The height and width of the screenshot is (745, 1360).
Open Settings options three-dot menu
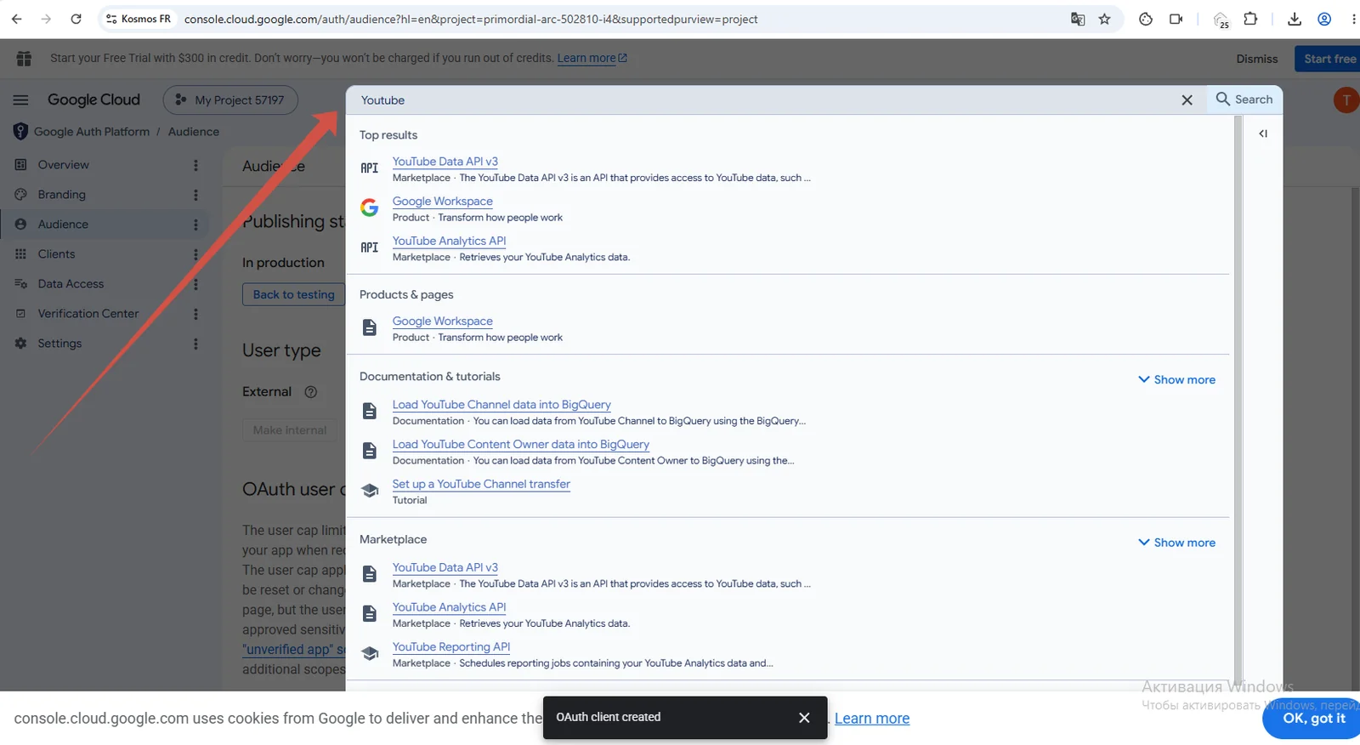coord(195,344)
